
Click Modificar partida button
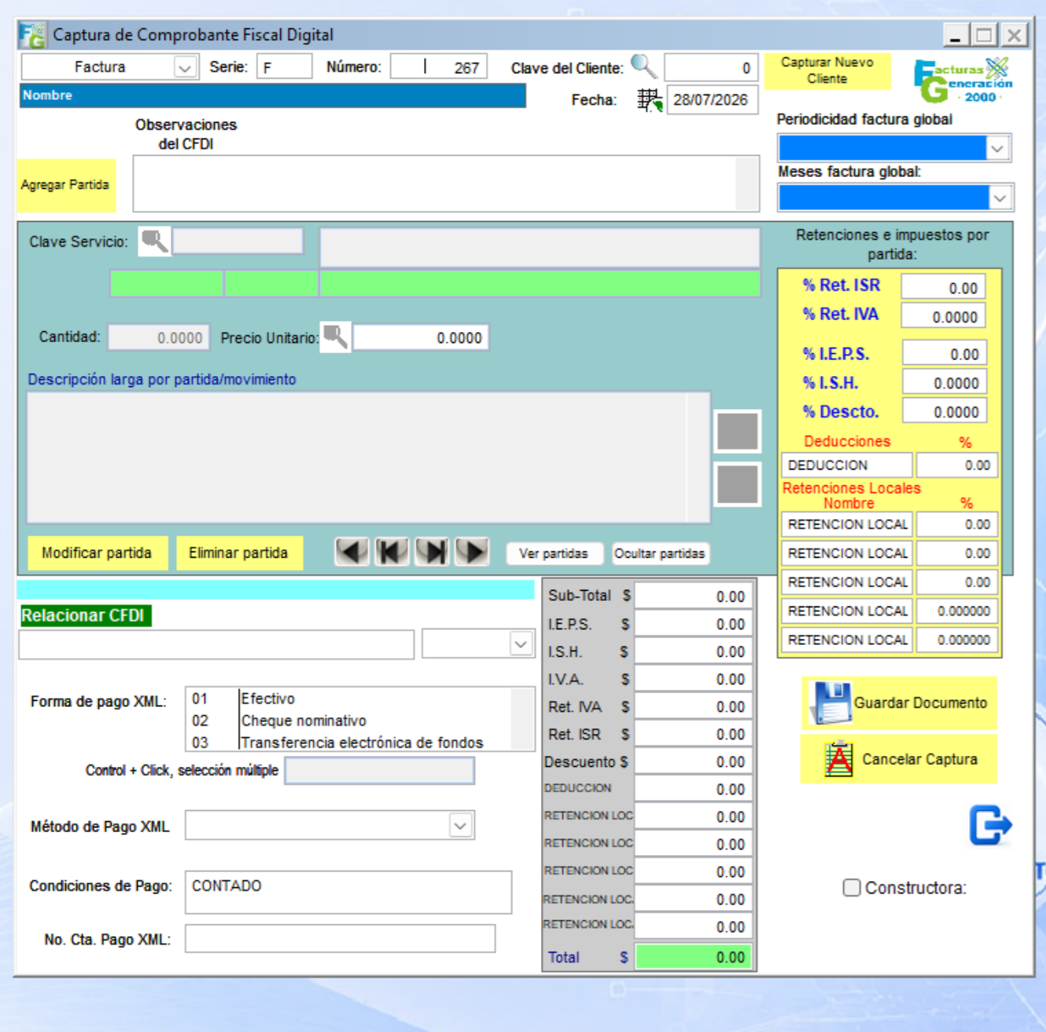point(98,553)
